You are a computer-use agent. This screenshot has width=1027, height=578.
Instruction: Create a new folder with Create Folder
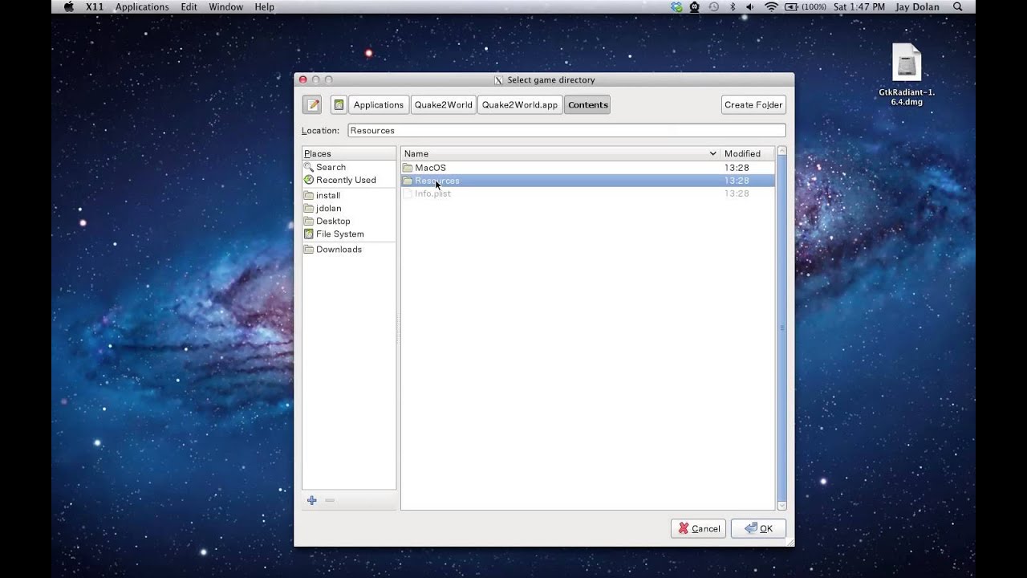753,104
